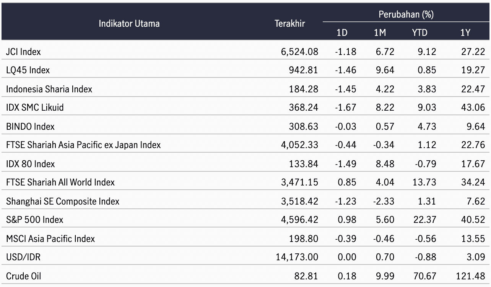Click IDX 80 1M change 8.48
Screen dimensions: 491x287
pos(385,164)
